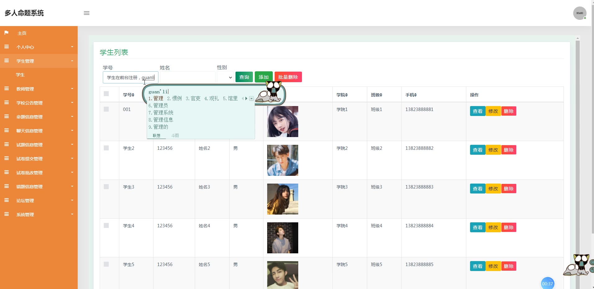The width and height of the screenshot is (594, 289).
Task: Click the grid icon beside 命题信息管理
Action: tap(7, 116)
